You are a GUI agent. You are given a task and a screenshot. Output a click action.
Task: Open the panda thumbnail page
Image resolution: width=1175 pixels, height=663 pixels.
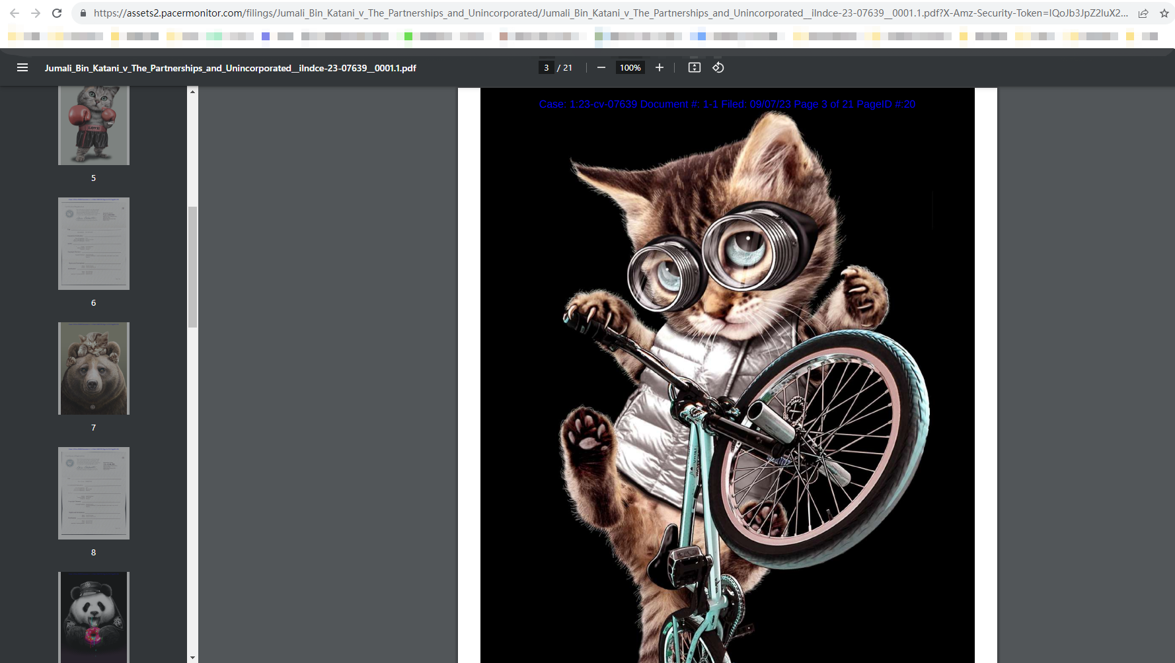(94, 617)
